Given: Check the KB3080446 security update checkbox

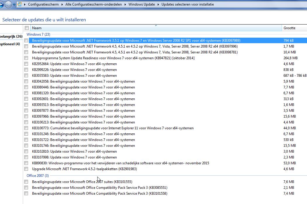Looking at the screenshot, I should 26,87.
